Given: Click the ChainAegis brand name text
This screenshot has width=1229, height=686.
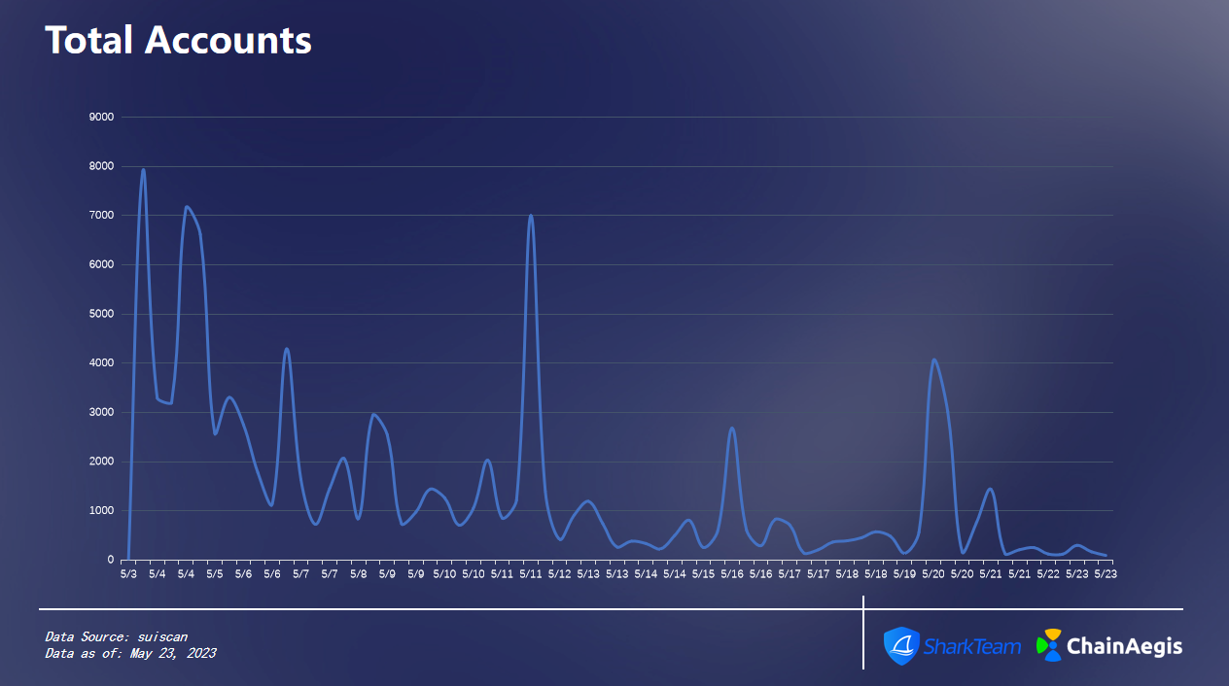Looking at the screenshot, I should coord(1125,646).
